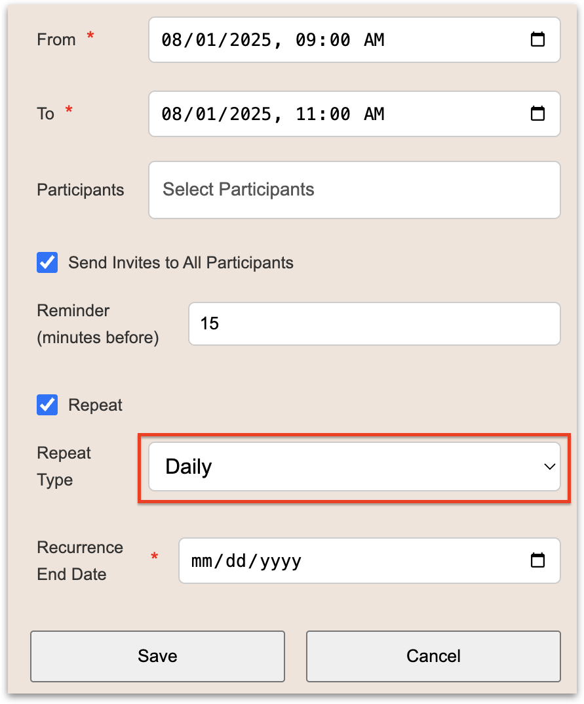Save the event
The height and width of the screenshot is (704, 584).
tap(157, 656)
